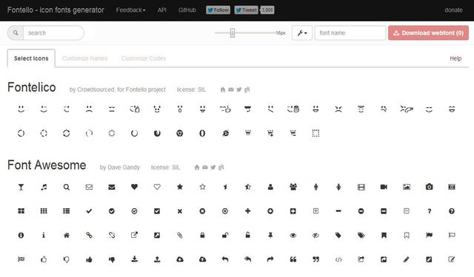
Task: Click the Tweet button
Action: 247,10
